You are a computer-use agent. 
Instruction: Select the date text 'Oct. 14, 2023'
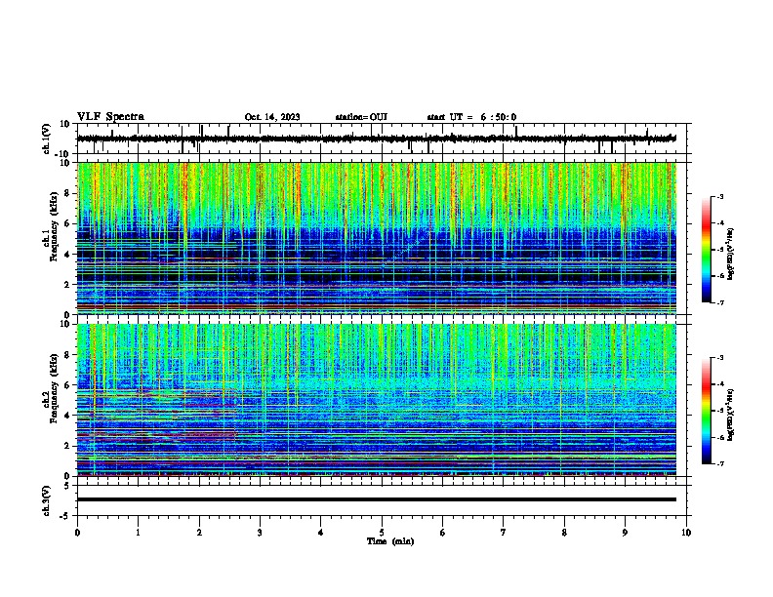[x=272, y=117]
